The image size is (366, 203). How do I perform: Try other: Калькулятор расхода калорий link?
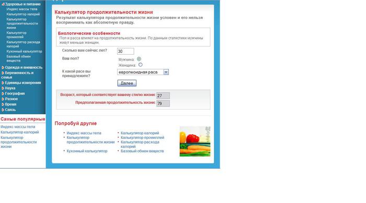(140, 144)
